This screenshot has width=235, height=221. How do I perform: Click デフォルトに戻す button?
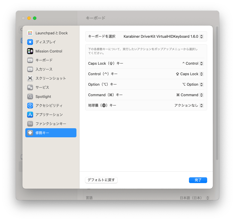(x=101, y=180)
